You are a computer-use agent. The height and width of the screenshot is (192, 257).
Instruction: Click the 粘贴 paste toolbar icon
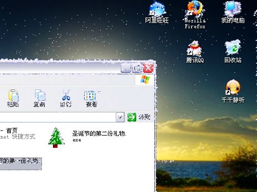(13, 98)
